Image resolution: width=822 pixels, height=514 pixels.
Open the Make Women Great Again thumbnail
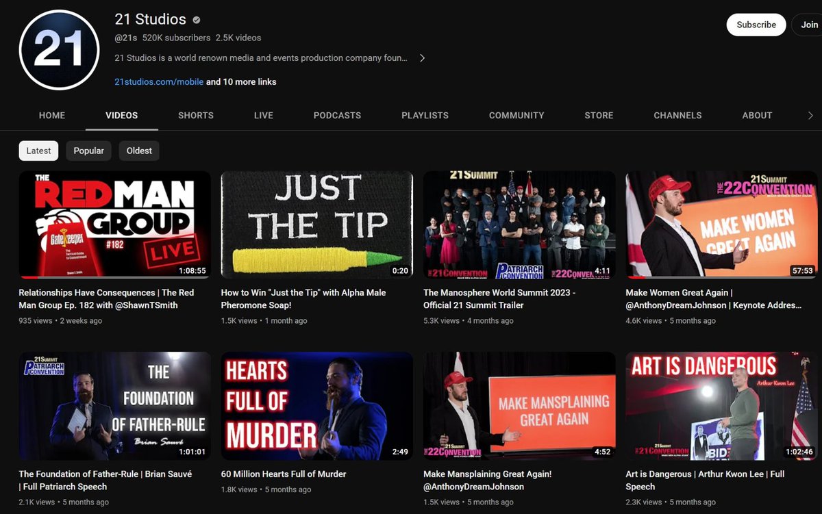(721, 224)
